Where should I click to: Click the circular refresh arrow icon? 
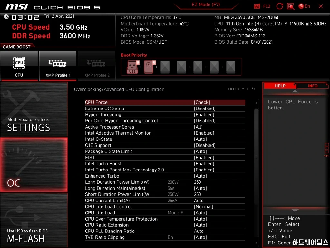[x=280, y=6]
